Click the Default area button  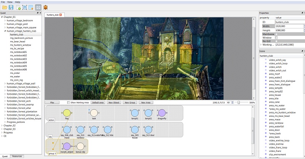click(x=98, y=102)
